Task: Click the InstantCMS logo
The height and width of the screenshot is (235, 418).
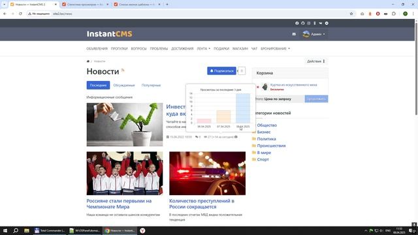Action: coord(109,34)
